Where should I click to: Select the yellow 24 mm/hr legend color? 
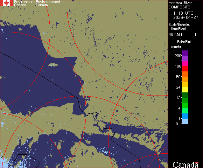(x=185, y=90)
